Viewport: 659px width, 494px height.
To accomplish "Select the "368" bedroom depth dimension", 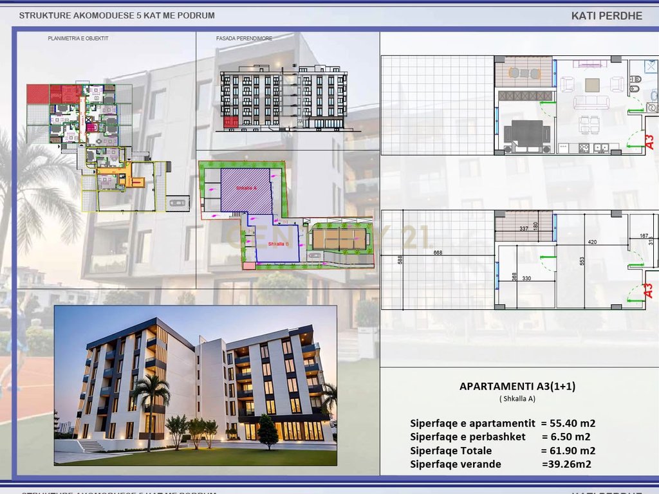I will 514,277.
